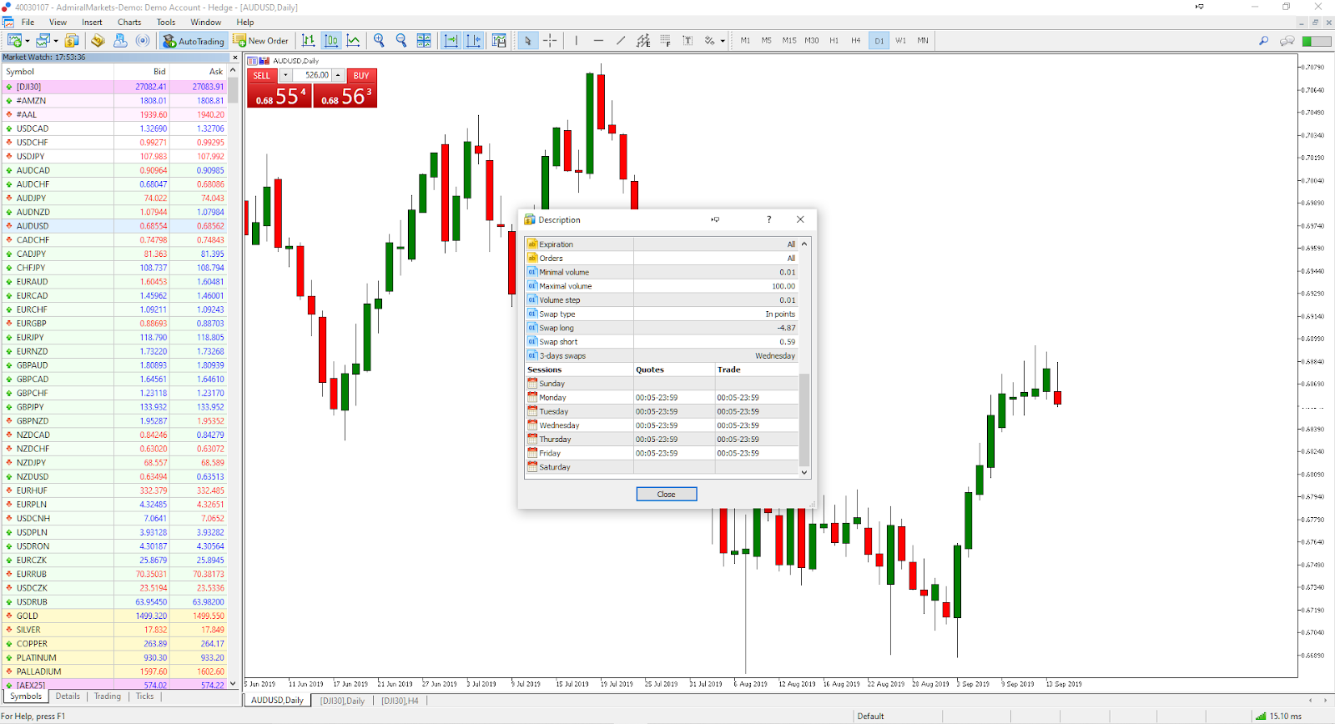Switch to Details tab in Market Watch

coord(68,696)
